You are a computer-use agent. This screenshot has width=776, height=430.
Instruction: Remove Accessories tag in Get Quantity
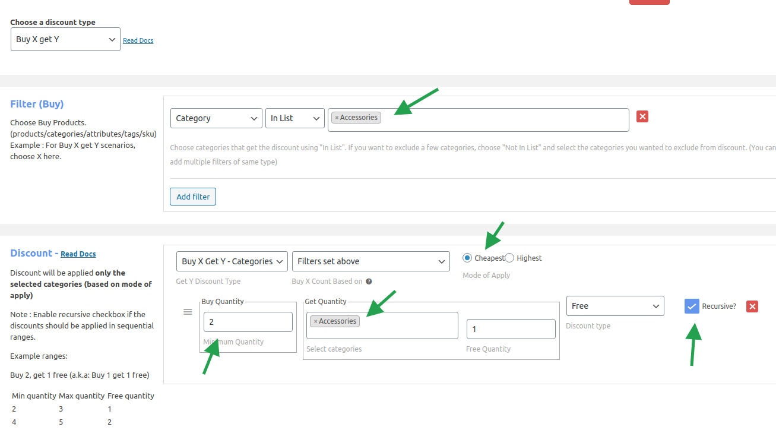tap(315, 322)
